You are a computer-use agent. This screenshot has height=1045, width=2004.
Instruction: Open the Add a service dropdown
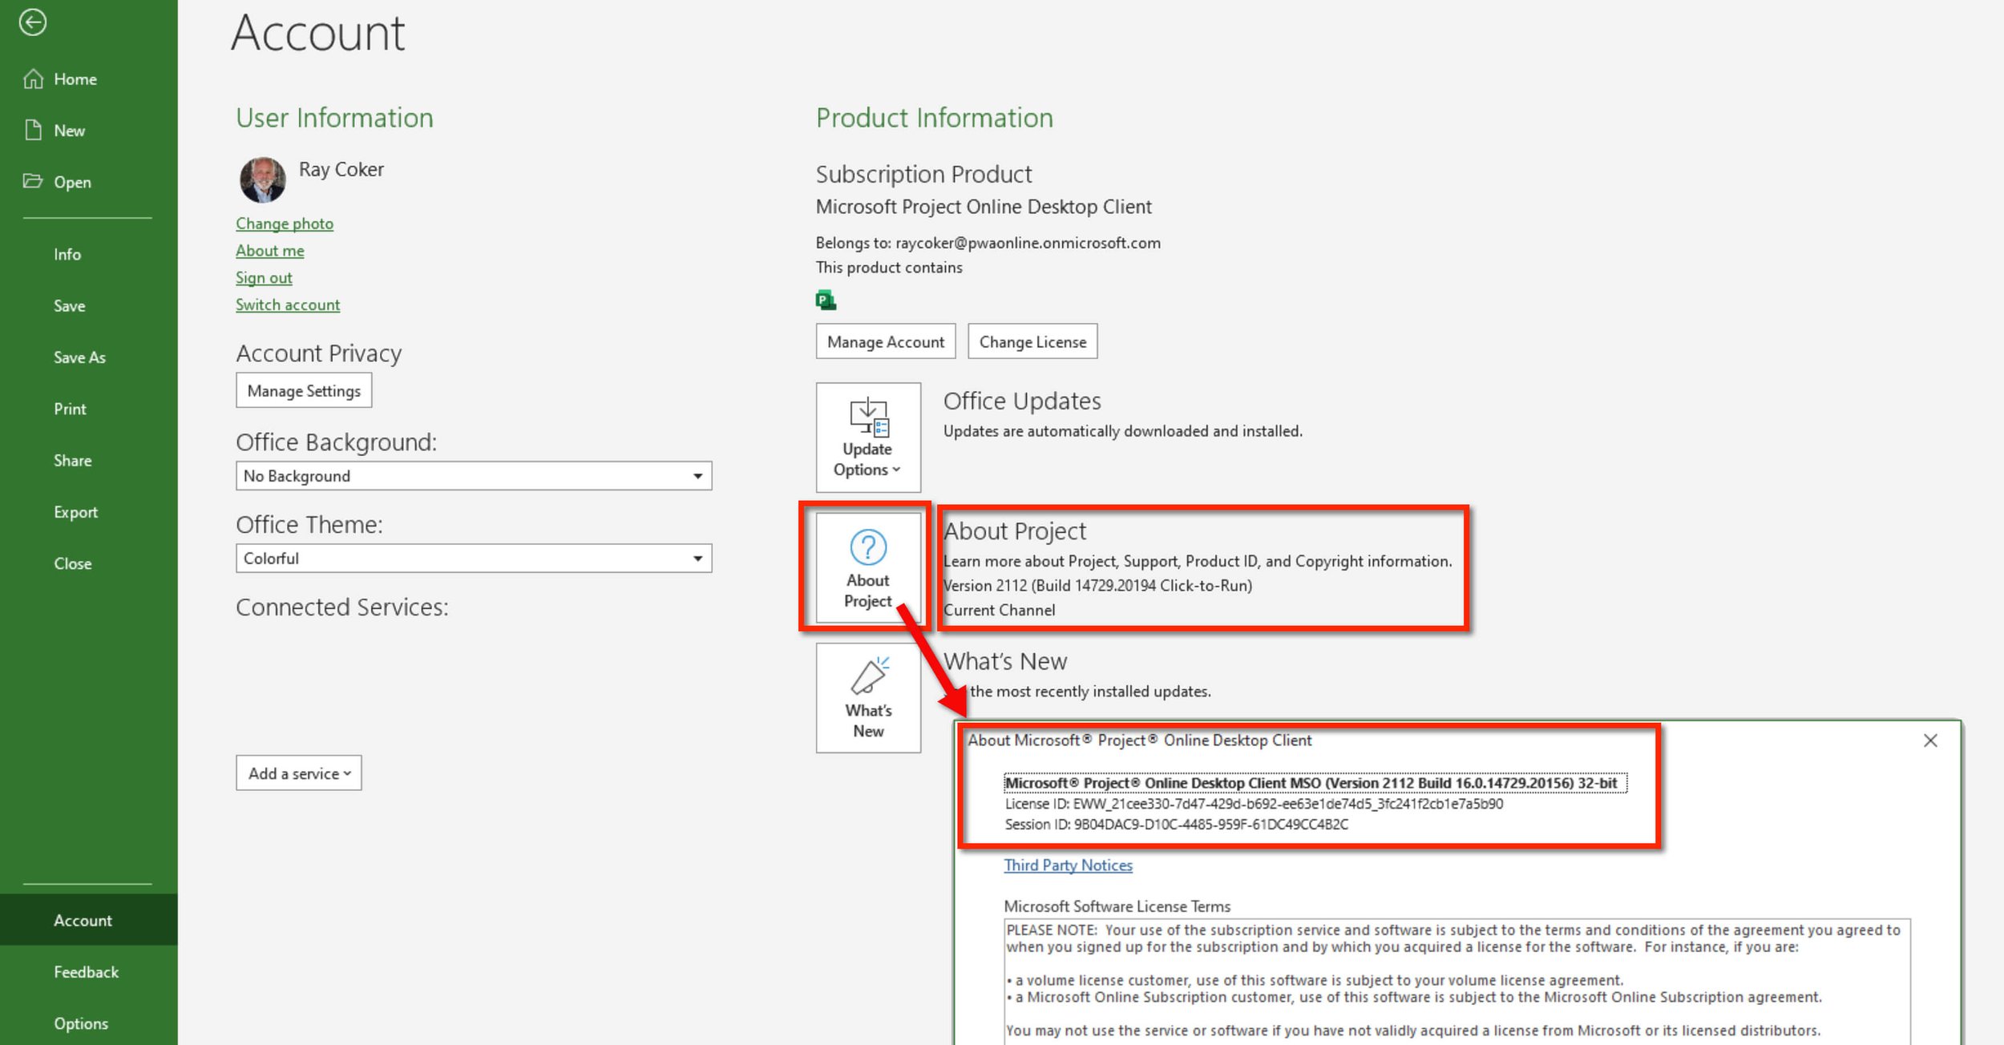coord(299,773)
